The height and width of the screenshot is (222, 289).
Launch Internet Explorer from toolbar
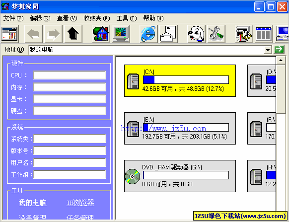(148, 34)
